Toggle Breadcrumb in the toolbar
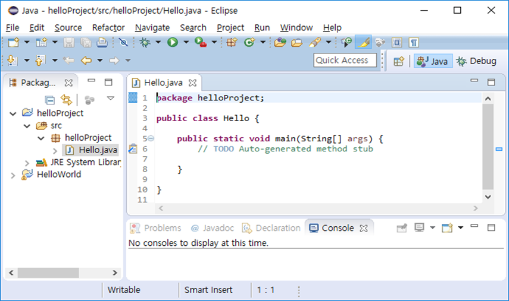Viewport: 509px width, 301px height. (x=346, y=42)
